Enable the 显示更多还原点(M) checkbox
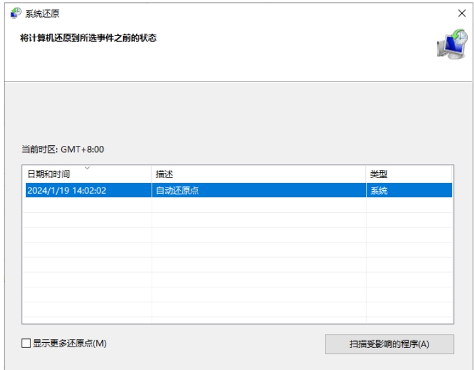474x370 pixels. pos(27,343)
